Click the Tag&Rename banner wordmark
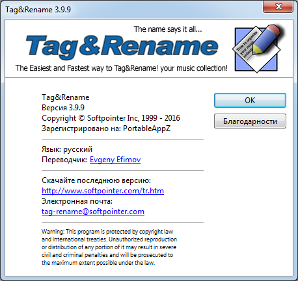 click(x=122, y=47)
